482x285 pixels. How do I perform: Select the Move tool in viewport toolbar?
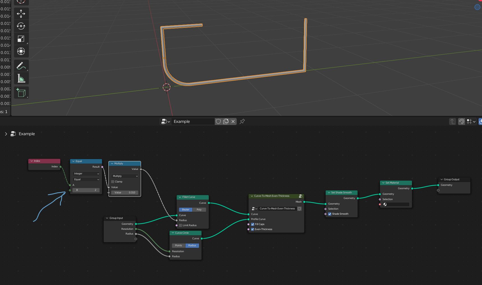(x=21, y=13)
